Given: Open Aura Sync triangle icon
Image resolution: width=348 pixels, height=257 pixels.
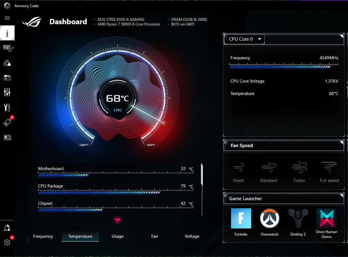Looking at the screenshot, I should 7,63.
